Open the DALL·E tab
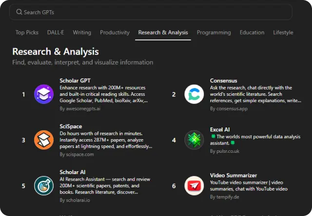This screenshot has width=312, height=216. click(56, 33)
